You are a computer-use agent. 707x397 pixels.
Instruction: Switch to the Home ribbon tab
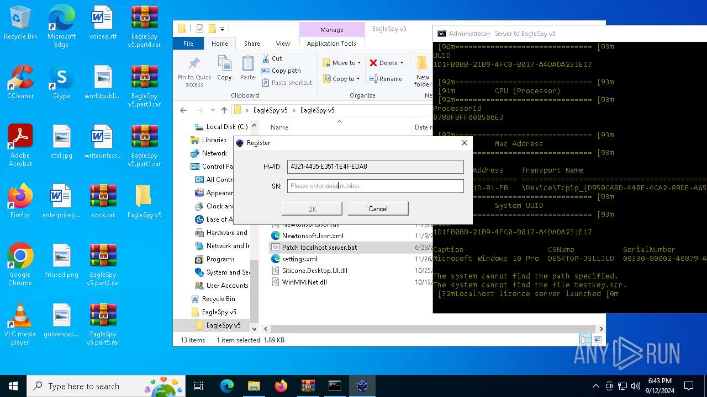(x=219, y=44)
